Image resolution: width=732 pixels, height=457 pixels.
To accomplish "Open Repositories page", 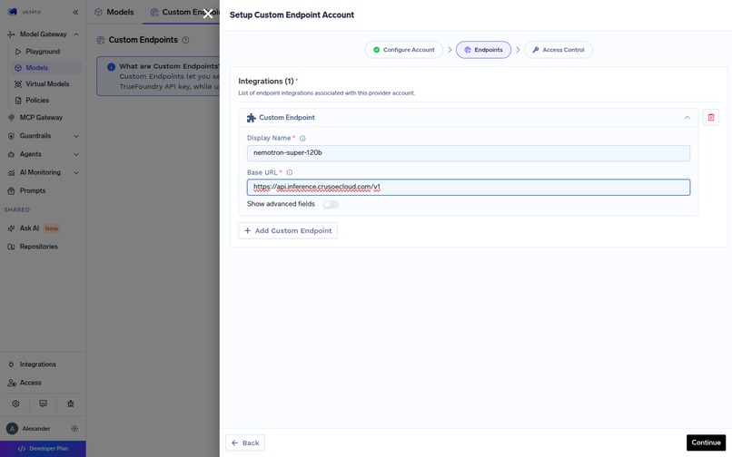I will point(39,247).
